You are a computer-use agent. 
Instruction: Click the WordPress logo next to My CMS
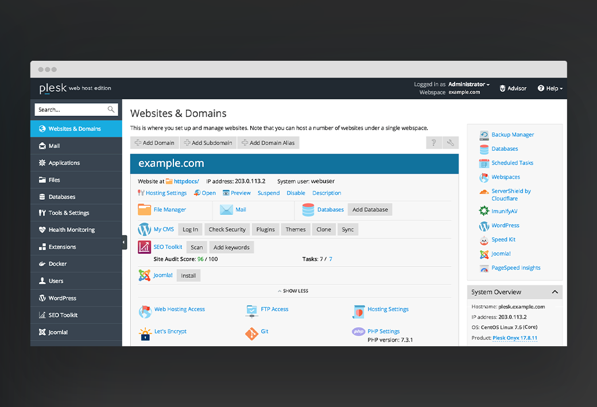(x=144, y=229)
